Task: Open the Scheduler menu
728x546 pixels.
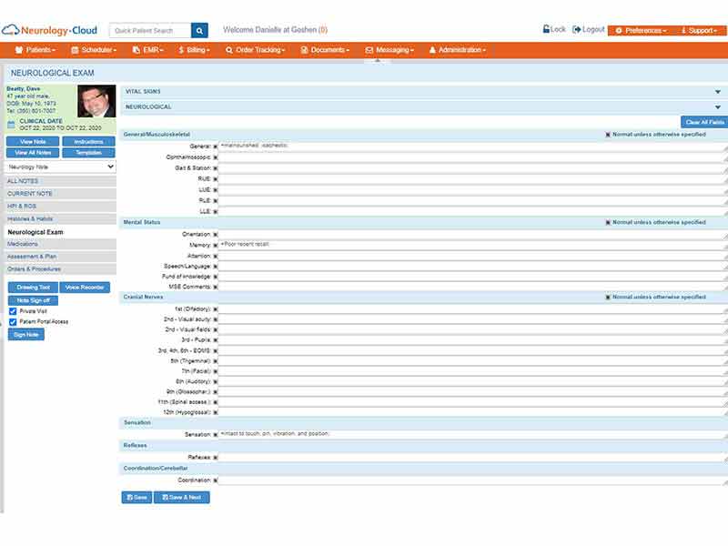Action: click(x=94, y=50)
